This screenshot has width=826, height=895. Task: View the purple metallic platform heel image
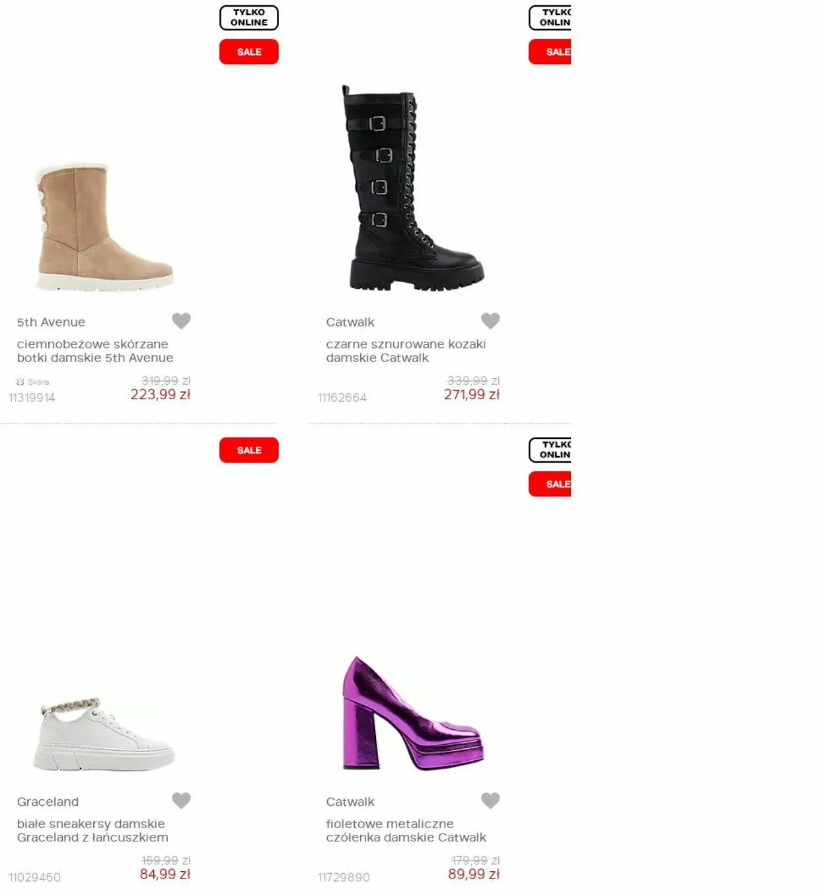click(x=413, y=713)
